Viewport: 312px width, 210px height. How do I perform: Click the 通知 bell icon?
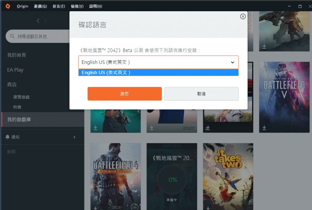point(8,137)
